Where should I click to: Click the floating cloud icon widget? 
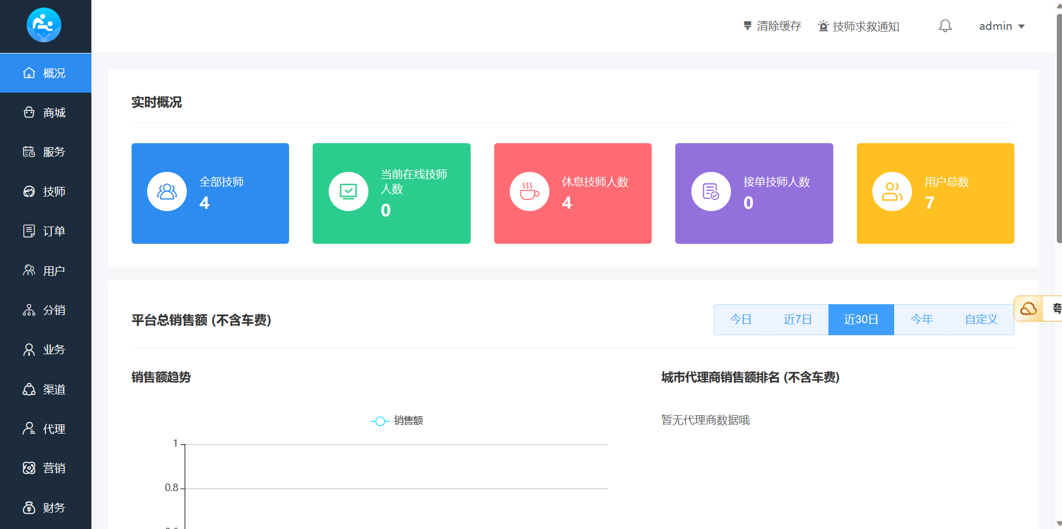(1029, 309)
